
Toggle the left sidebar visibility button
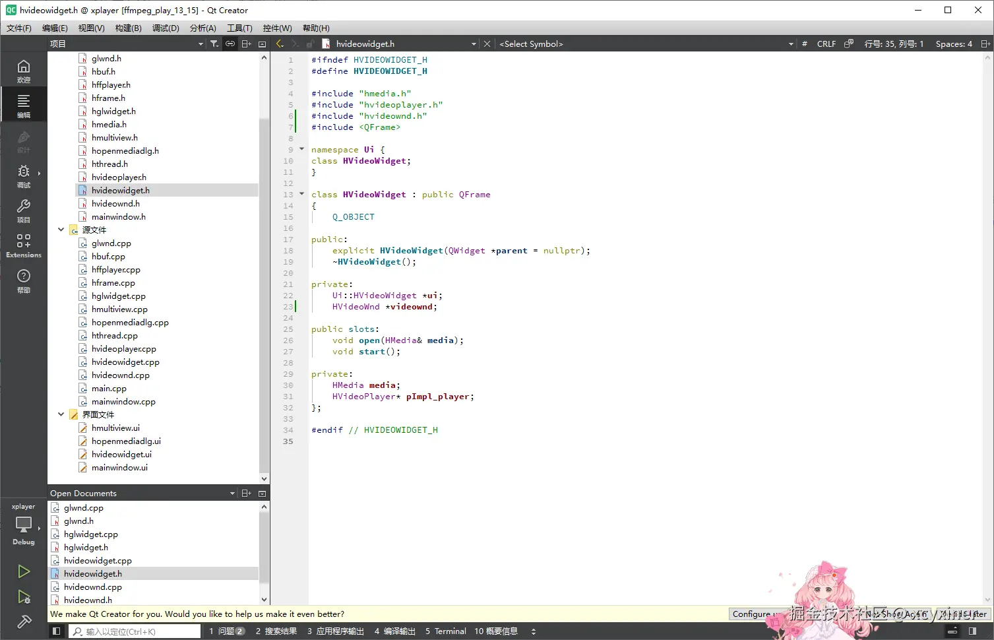pyautogui.click(x=57, y=631)
